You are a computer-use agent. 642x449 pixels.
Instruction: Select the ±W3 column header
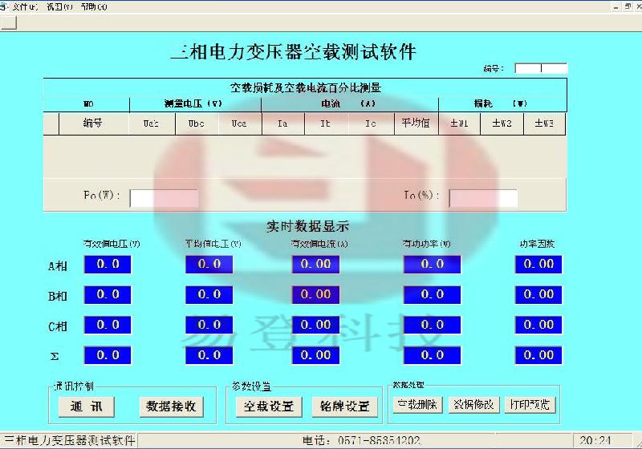pos(545,123)
